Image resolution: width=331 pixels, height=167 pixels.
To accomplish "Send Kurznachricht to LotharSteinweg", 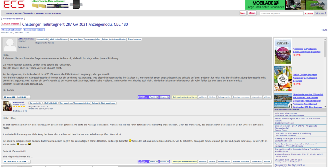I will [x=42, y=39].
